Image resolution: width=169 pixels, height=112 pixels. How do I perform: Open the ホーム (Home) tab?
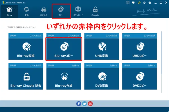click(x=10, y=12)
